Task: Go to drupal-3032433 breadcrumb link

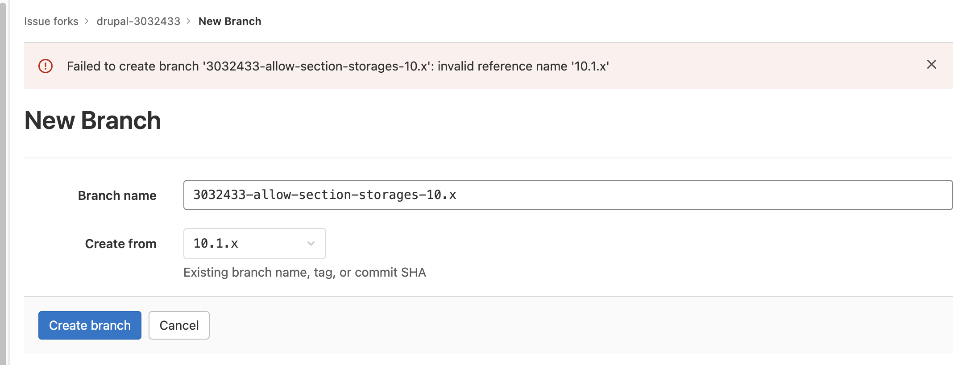Action: tap(138, 21)
